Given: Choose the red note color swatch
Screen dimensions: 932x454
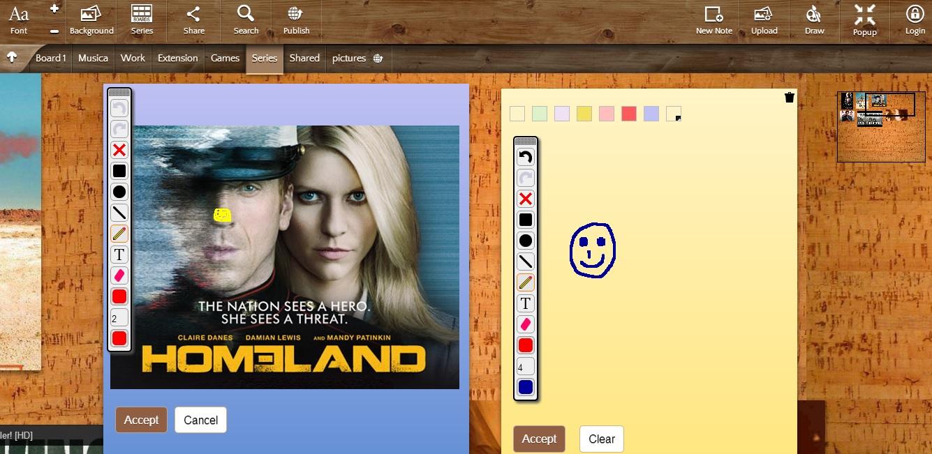Looking at the screenshot, I should coord(629,114).
